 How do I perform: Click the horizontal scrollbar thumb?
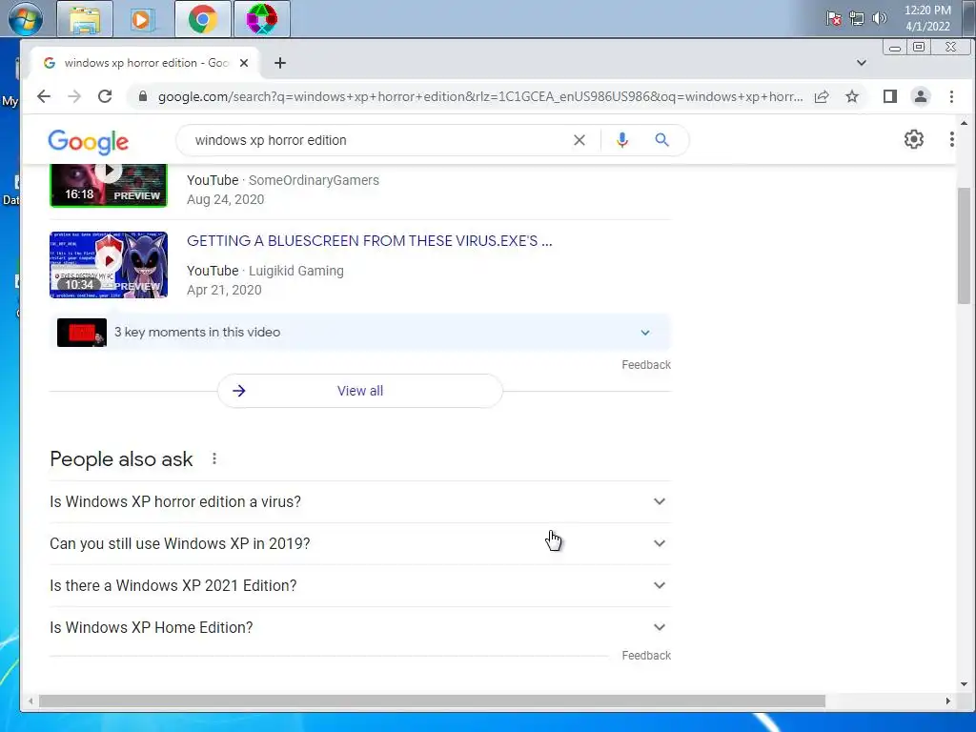point(432,701)
